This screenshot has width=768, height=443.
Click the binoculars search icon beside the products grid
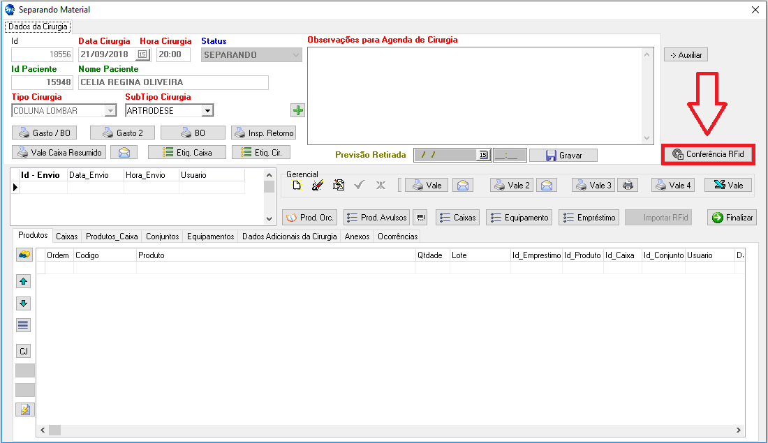tap(24, 255)
